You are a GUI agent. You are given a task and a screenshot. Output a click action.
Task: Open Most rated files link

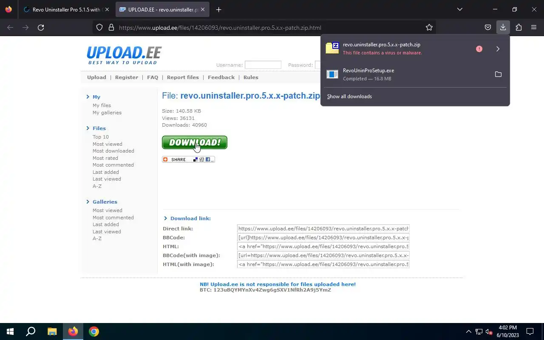pyautogui.click(x=105, y=158)
